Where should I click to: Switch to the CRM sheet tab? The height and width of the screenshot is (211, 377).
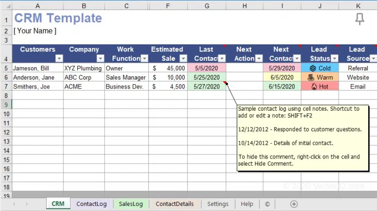tap(58, 204)
